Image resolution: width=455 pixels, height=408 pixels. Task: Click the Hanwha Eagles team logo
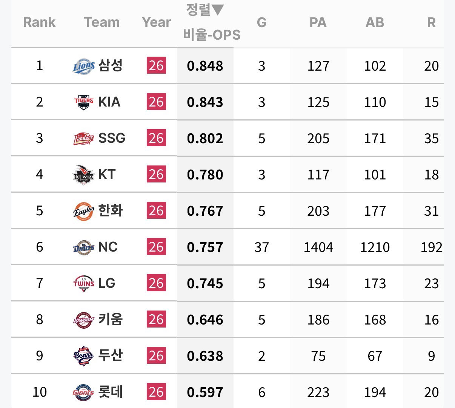[83, 211]
